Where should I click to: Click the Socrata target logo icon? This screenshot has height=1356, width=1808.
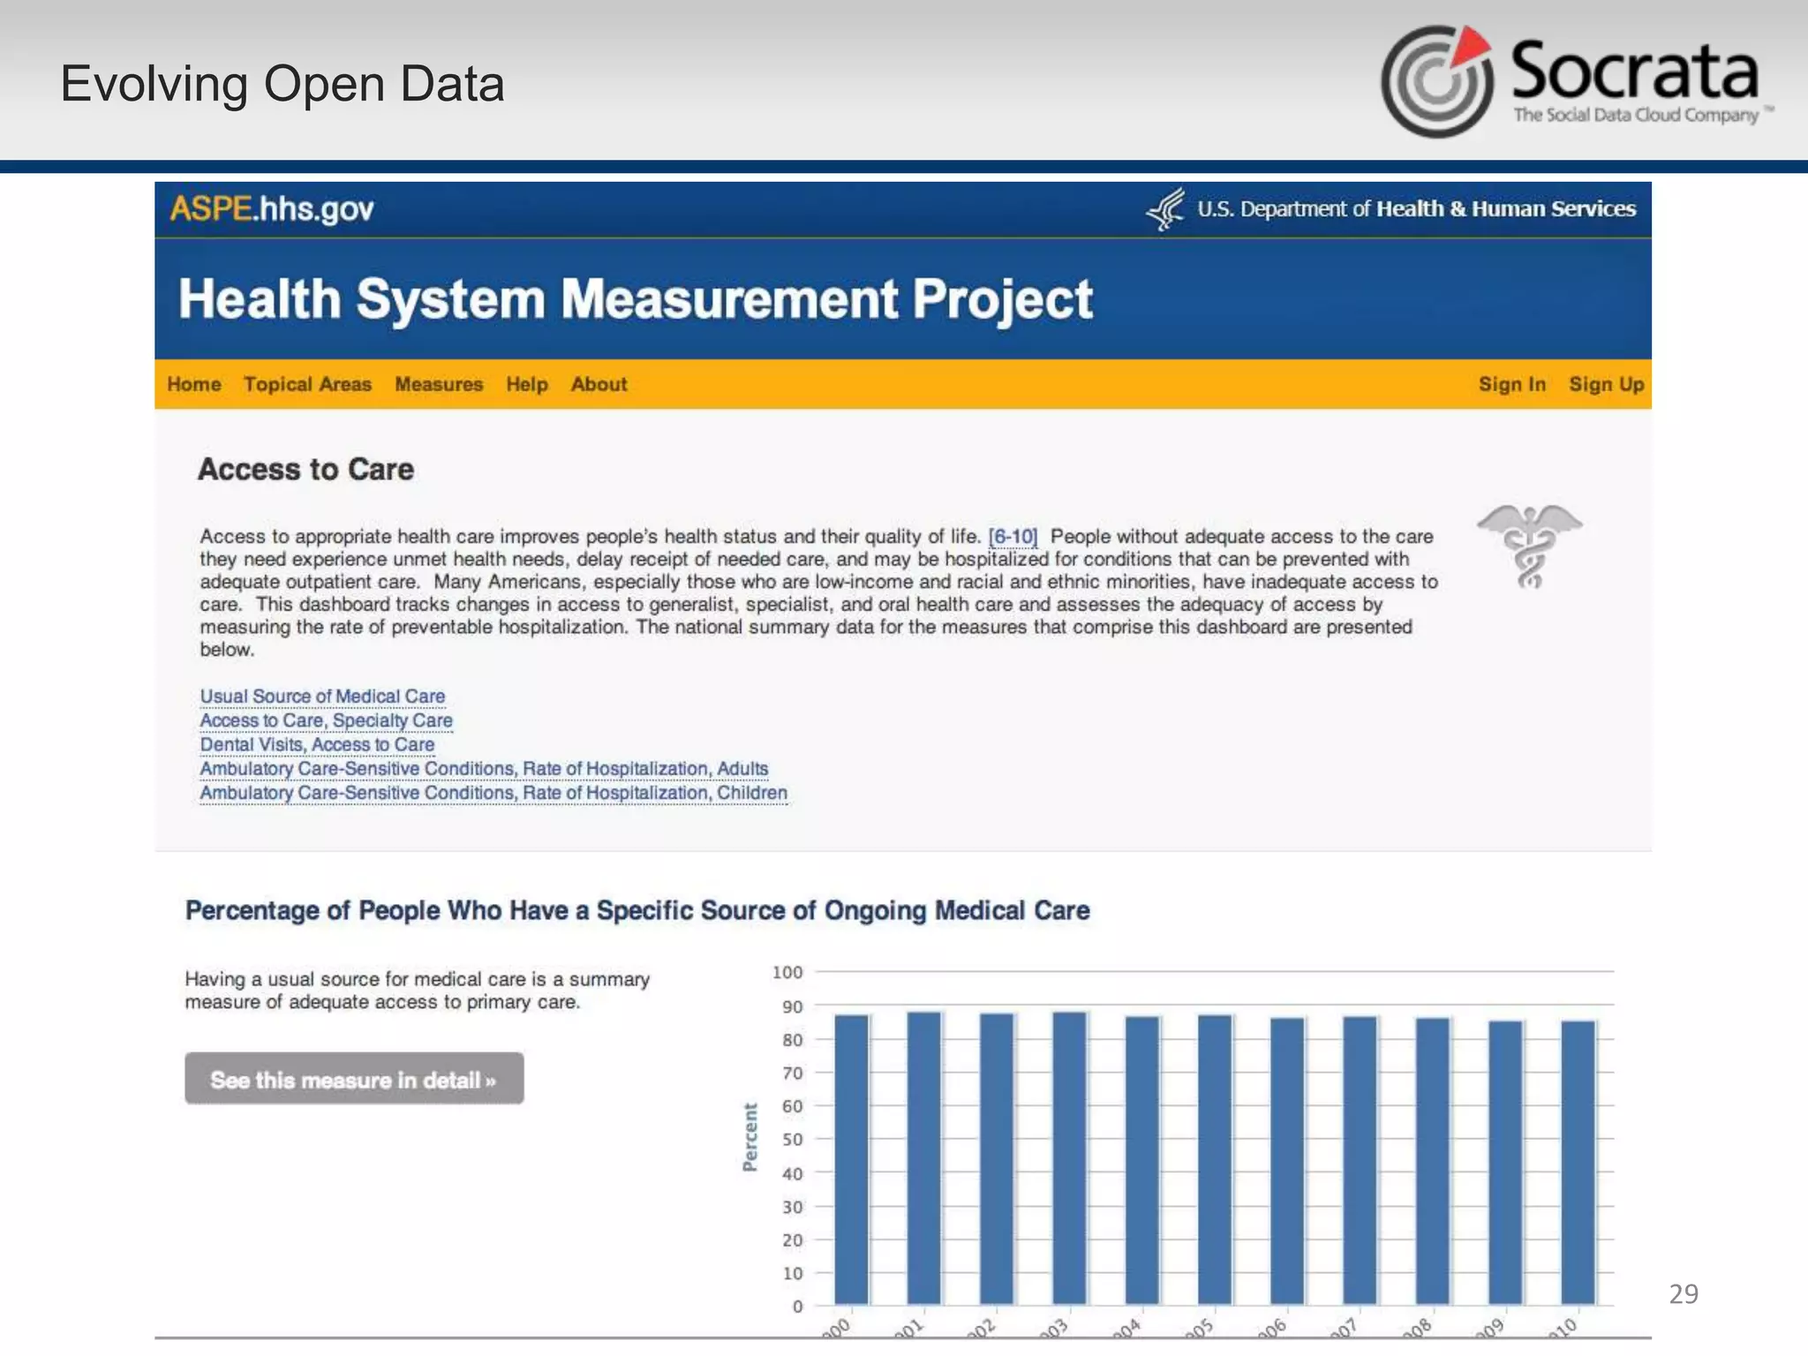1438,81
